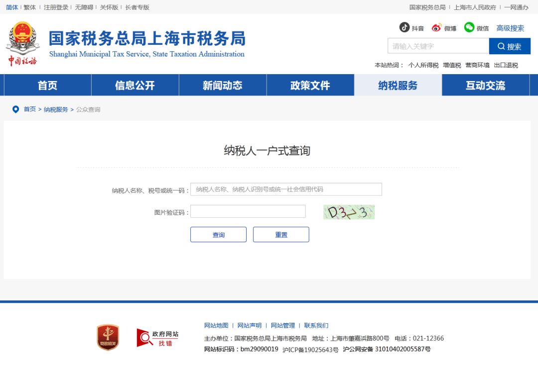Click the site title 国家税务总局上海市税务局
Screen dimensions: 538x375
point(147,38)
